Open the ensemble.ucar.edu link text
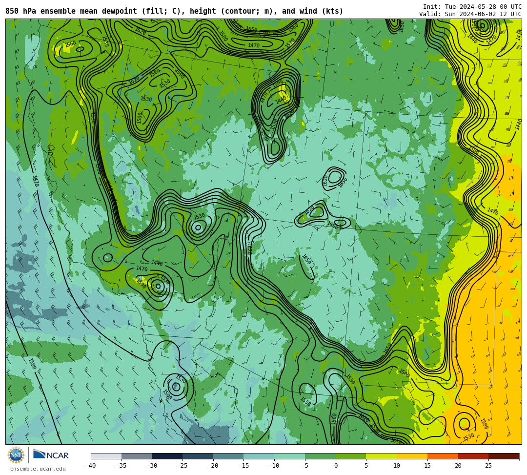527x475 pixels. [x=38, y=469]
